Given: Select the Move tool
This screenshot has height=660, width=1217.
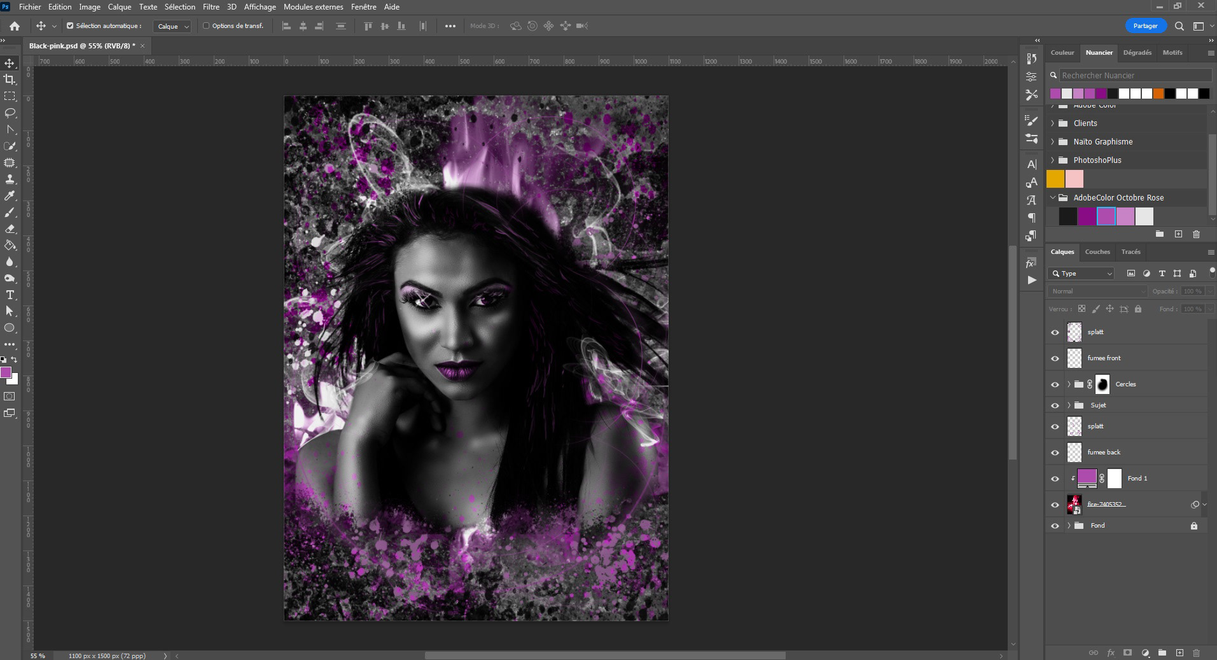Looking at the screenshot, I should point(10,63).
